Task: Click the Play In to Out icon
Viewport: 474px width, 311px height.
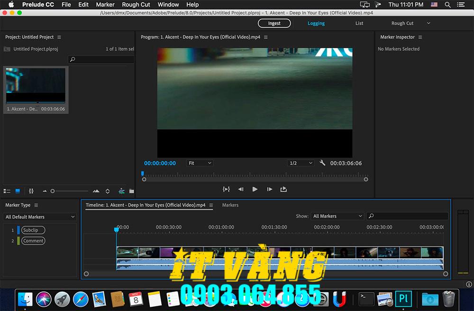Action: (226, 189)
